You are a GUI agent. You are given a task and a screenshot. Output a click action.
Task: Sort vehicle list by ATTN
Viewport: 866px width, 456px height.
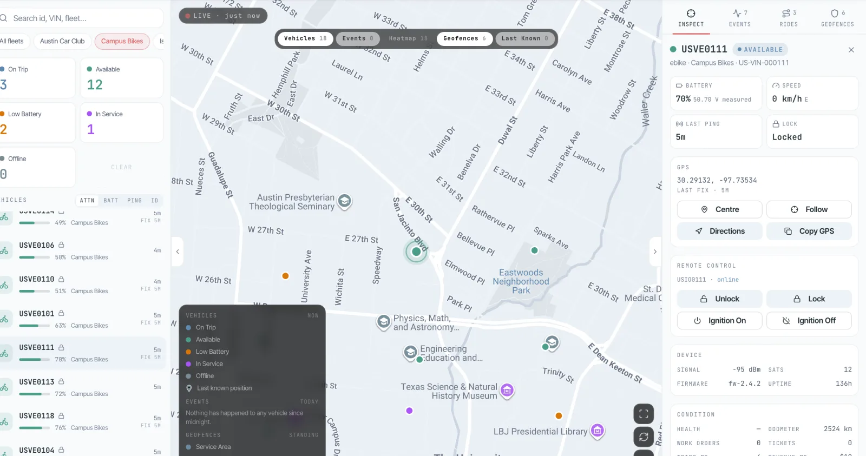click(87, 201)
